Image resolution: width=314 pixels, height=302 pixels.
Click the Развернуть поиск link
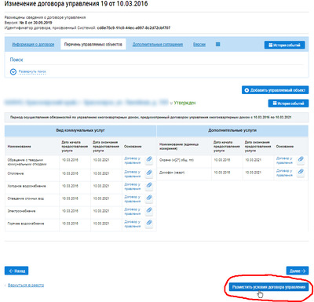32,71
